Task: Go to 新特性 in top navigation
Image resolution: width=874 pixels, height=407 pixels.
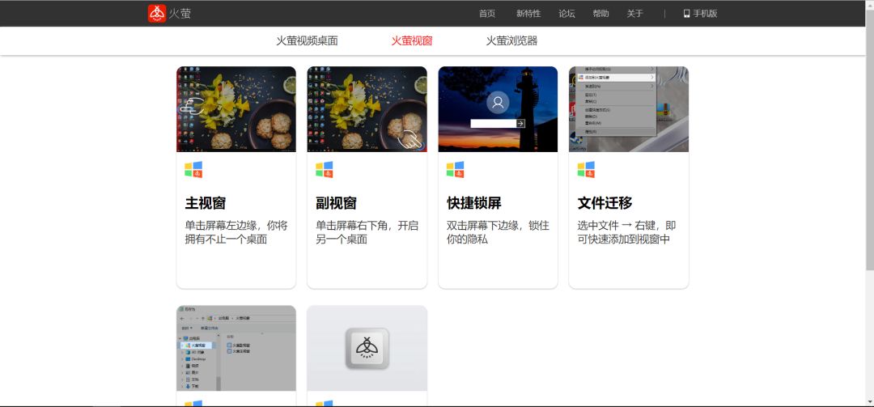Action: tap(528, 14)
